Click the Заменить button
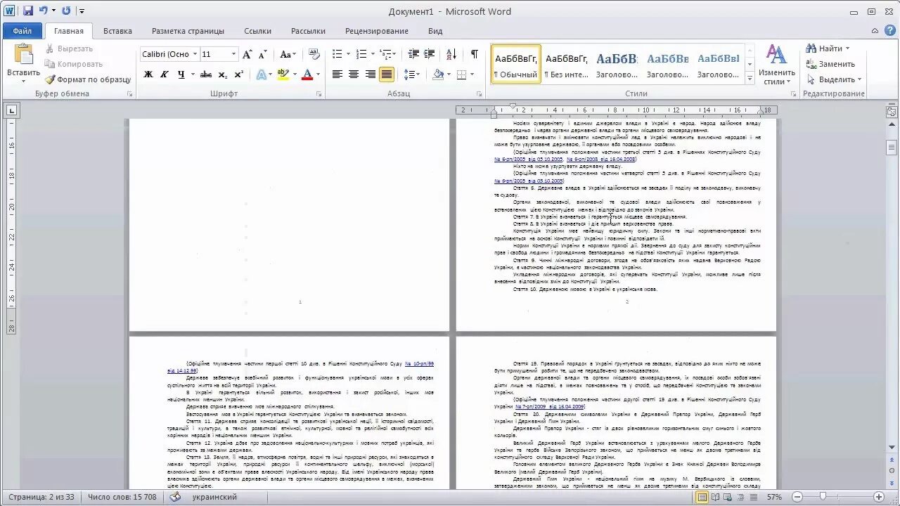 [830, 64]
